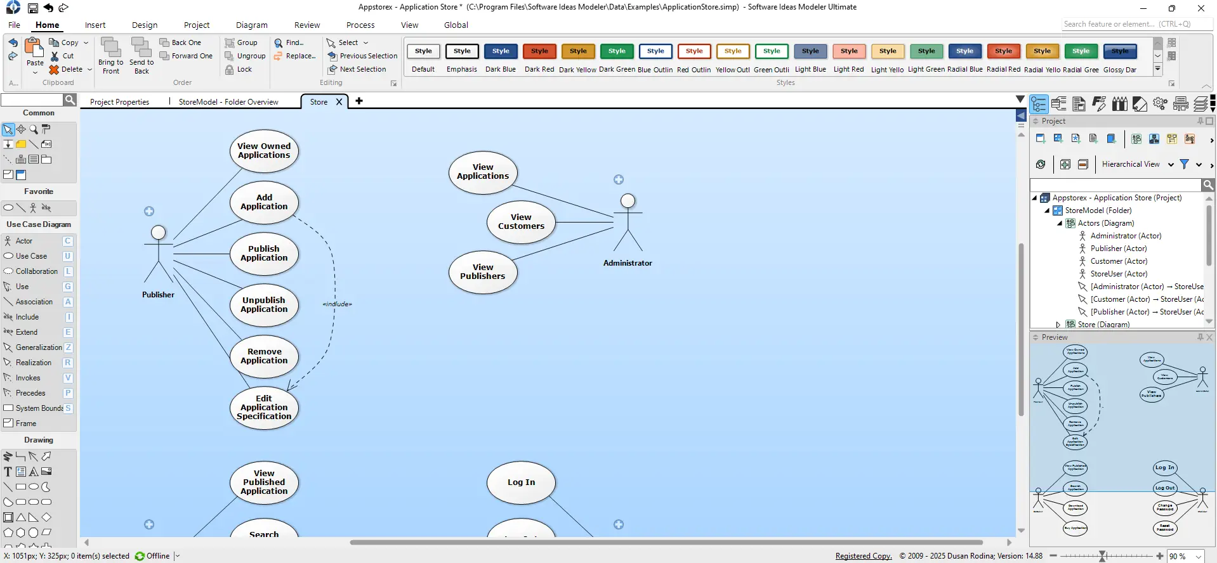Click the Send to Back icon

pyautogui.click(x=141, y=48)
